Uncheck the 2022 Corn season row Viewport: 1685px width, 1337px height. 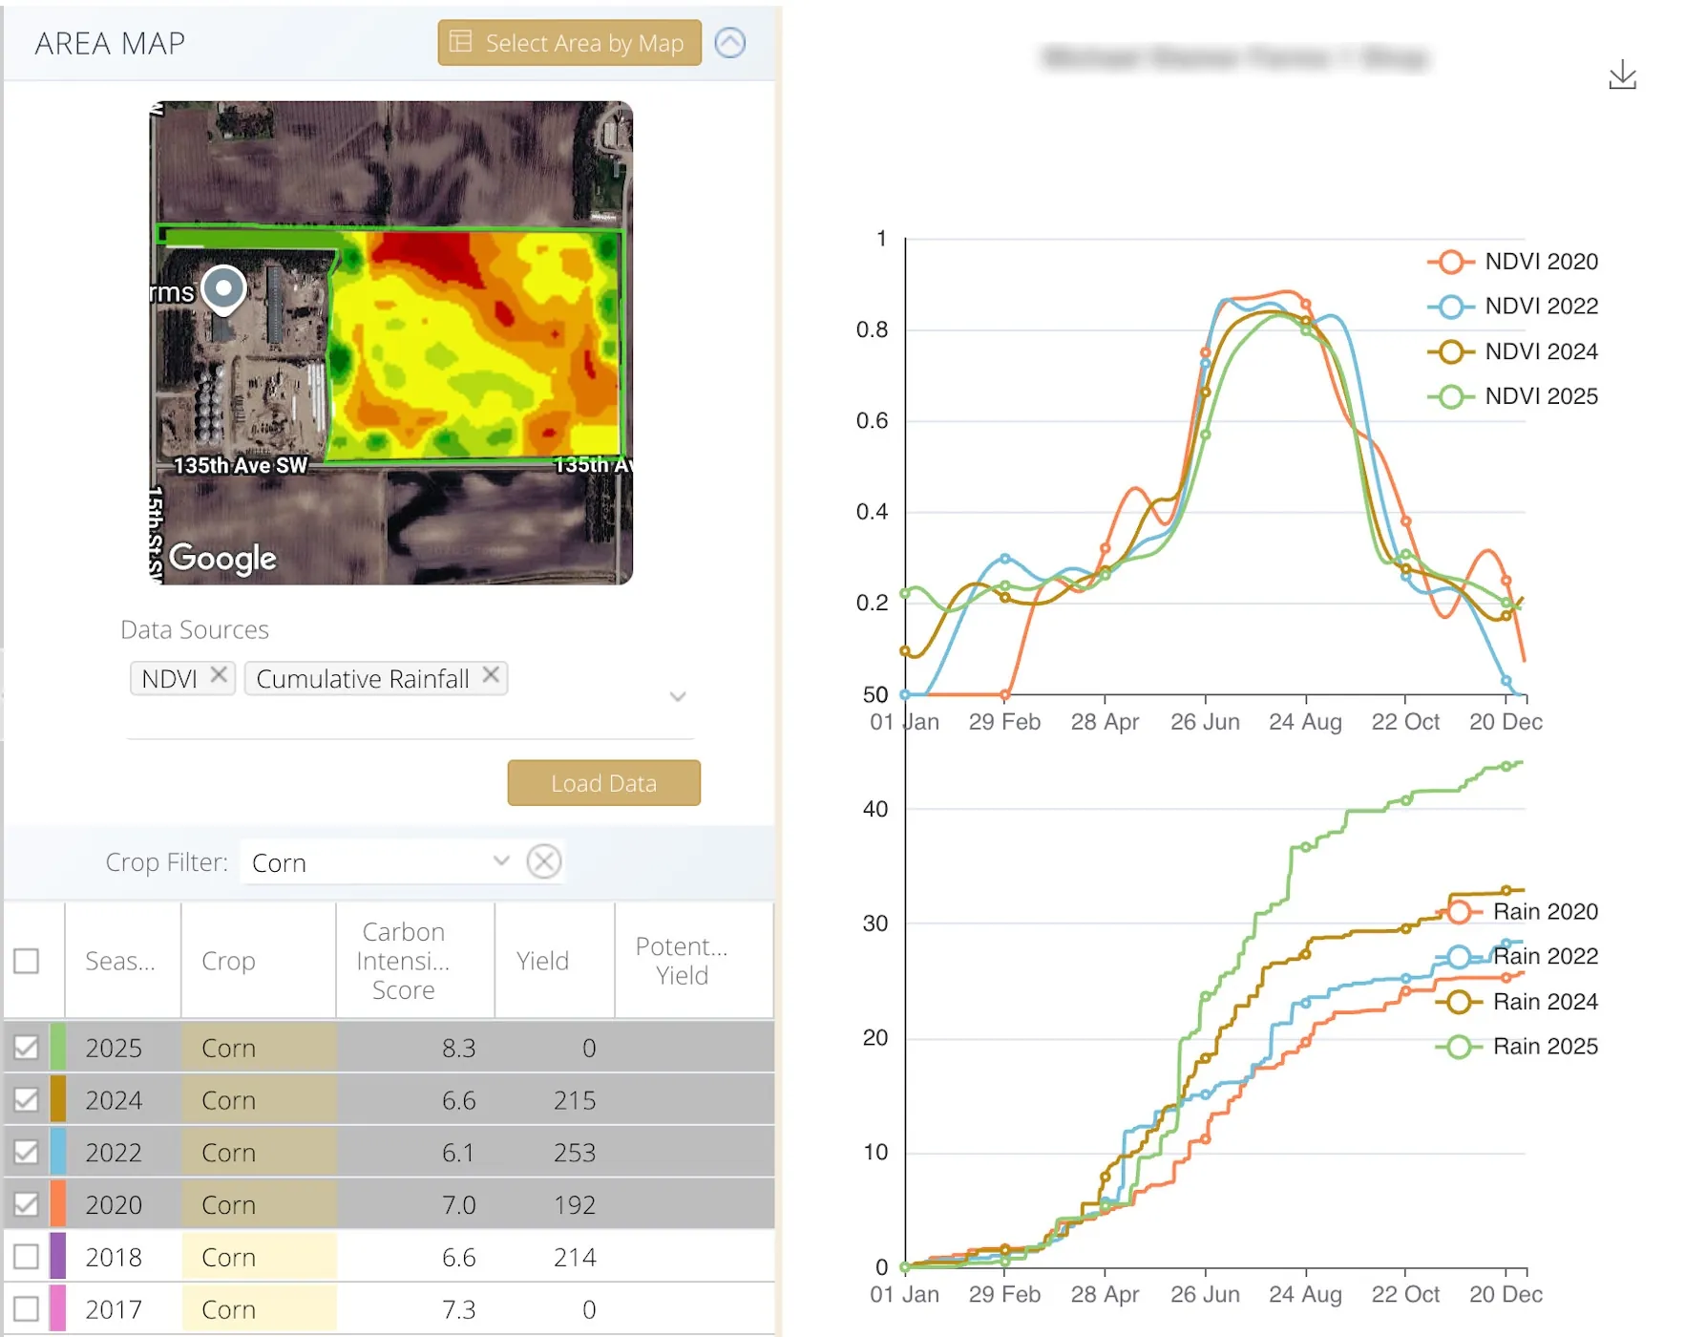[27, 1153]
